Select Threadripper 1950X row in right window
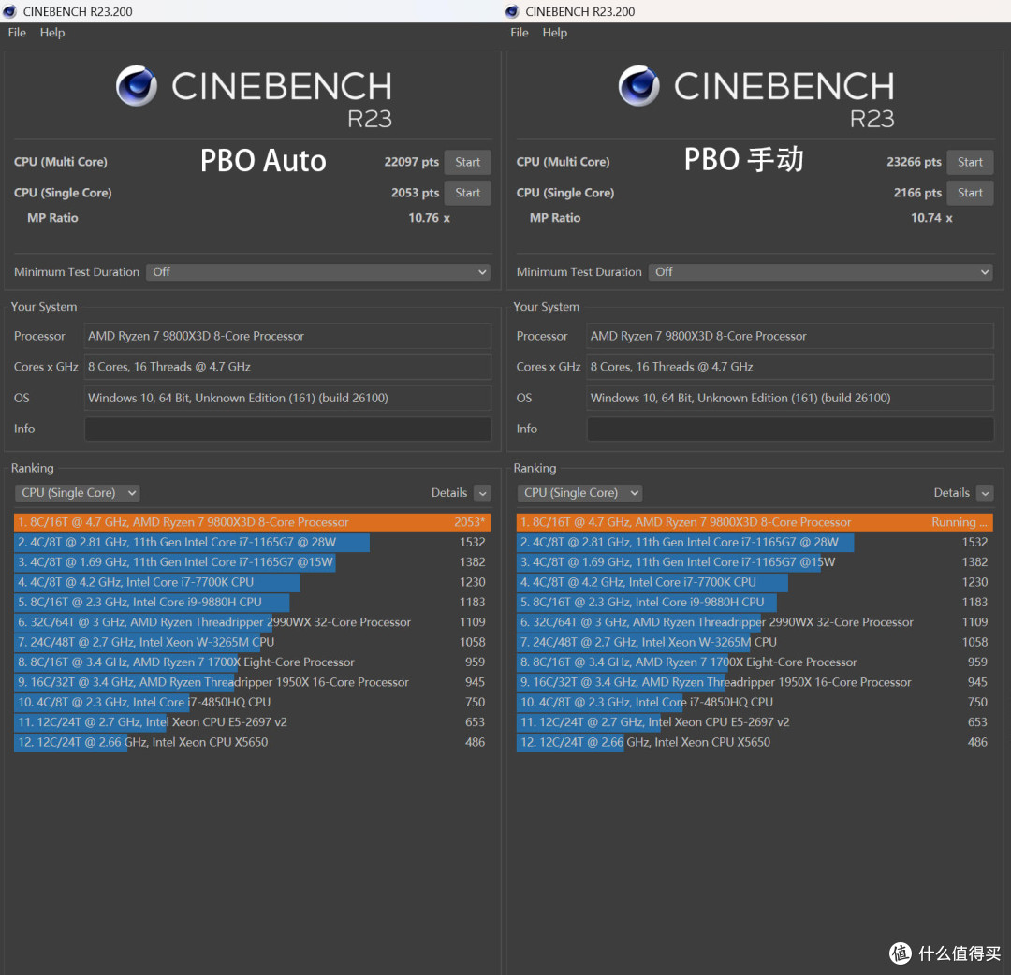This screenshot has width=1011, height=975. (x=755, y=682)
